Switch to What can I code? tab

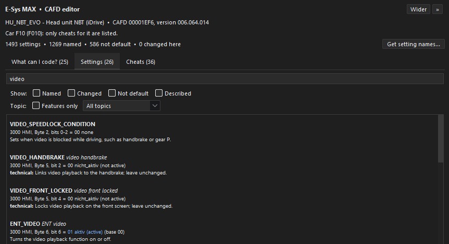point(40,62)
